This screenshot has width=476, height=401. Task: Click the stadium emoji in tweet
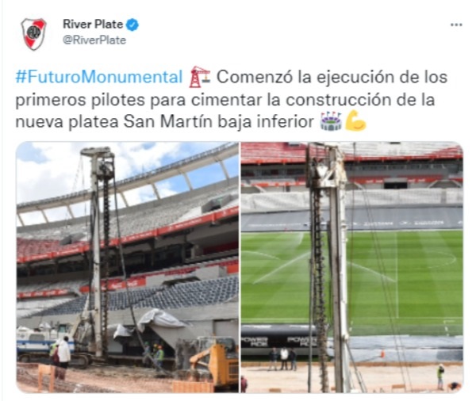click(331, 121)
